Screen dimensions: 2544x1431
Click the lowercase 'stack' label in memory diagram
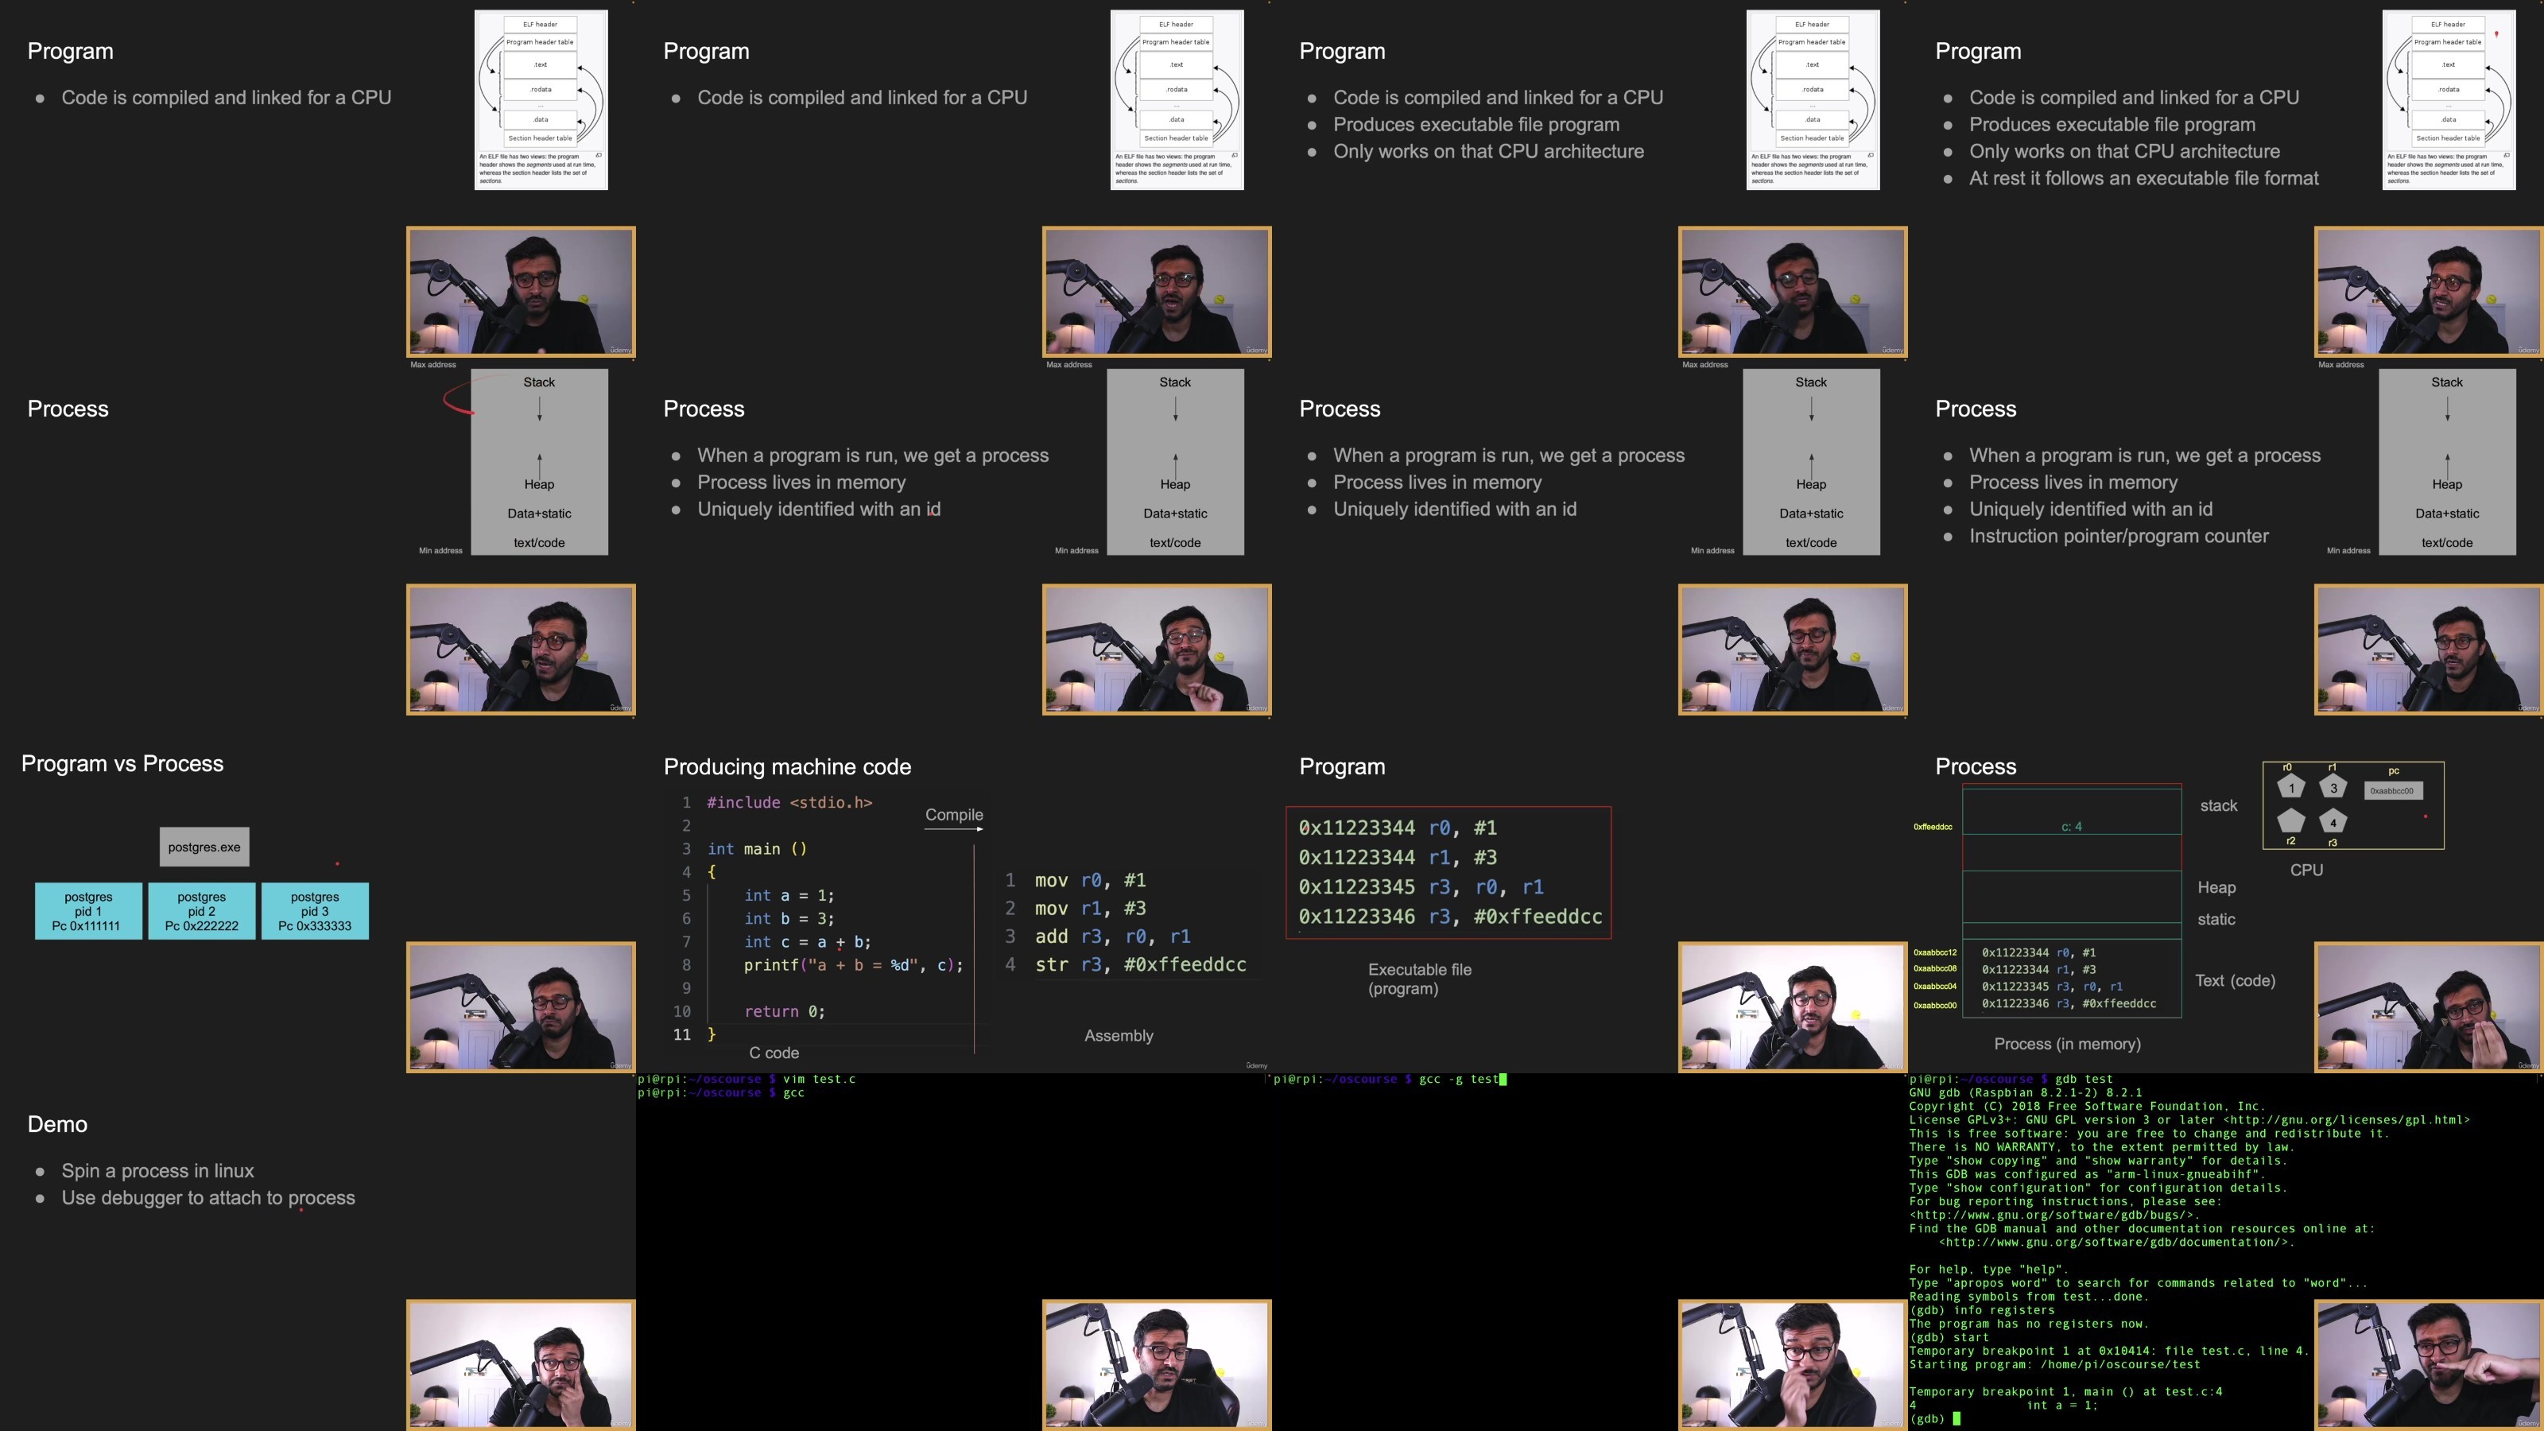tap(2218, 806)
